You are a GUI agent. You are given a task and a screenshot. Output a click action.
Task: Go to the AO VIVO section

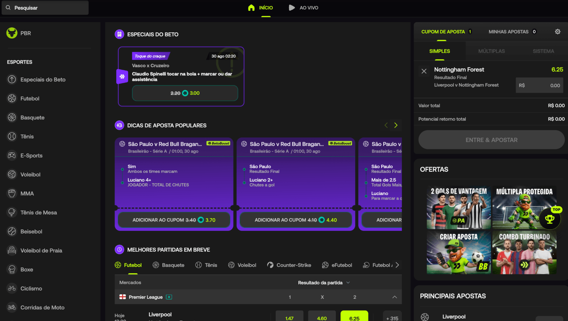click(x=303, y=8)
